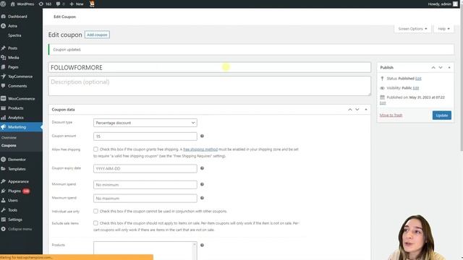Move Coupon data panel up
Screen dimensions: 463x260
click(x=350, y=110)
